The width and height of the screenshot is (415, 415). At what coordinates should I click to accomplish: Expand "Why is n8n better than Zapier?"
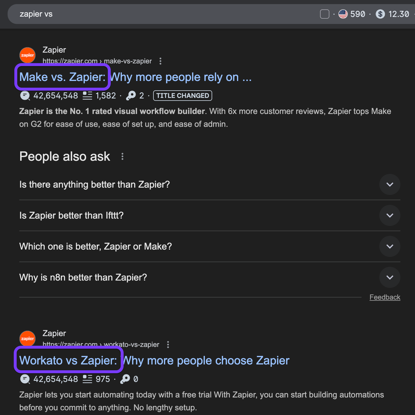pos(390,277)
